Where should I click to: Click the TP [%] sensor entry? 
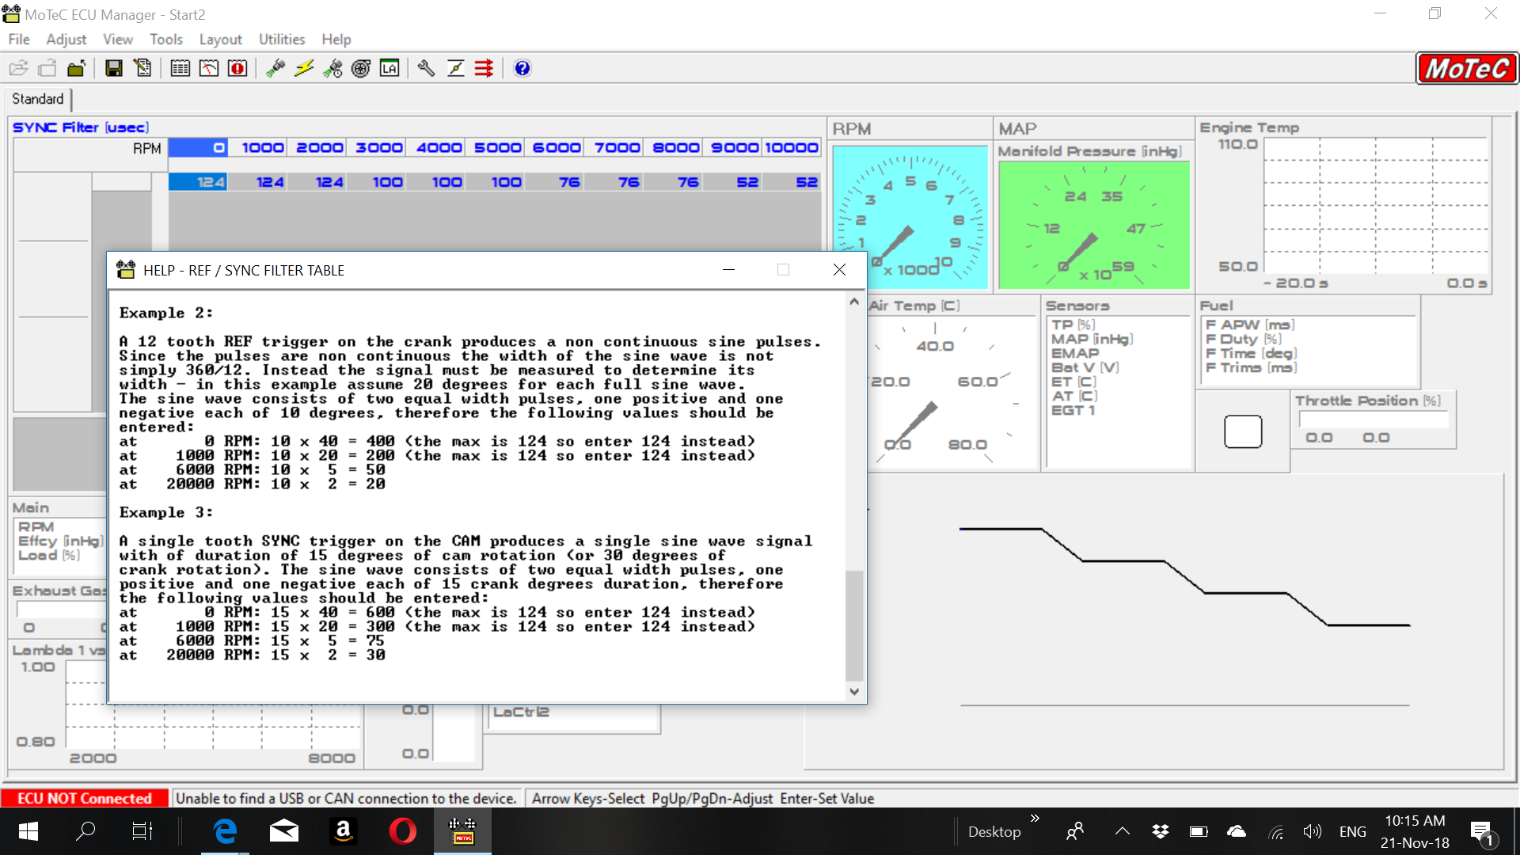click(x=1073, y=325)
